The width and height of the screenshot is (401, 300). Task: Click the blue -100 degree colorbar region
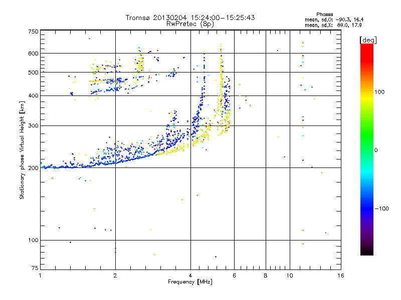(367, 208)
